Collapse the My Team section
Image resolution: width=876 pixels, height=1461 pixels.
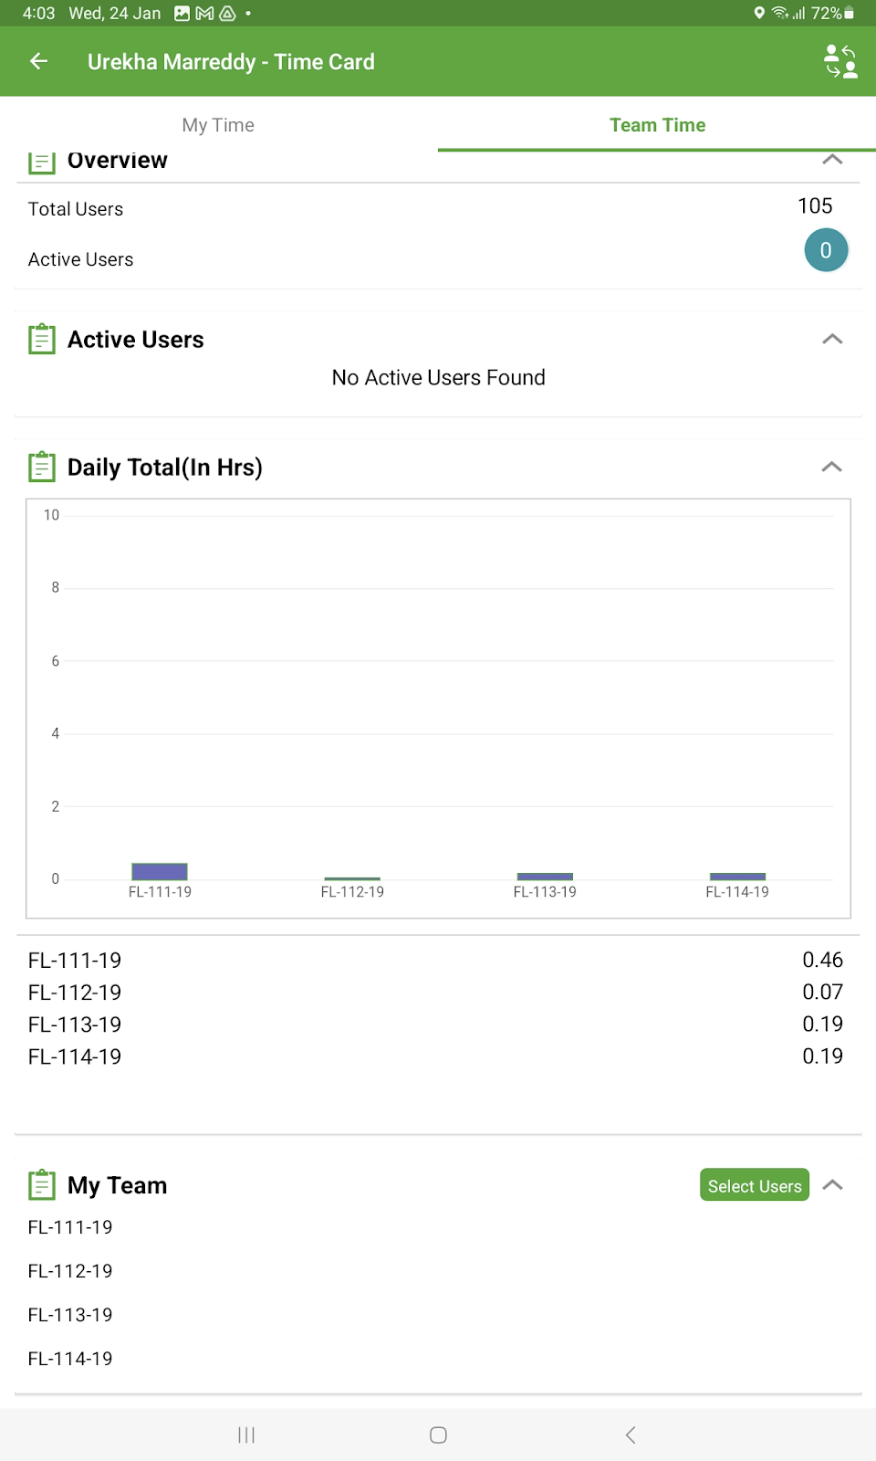pyautogui.click(x=832, y=1184)
